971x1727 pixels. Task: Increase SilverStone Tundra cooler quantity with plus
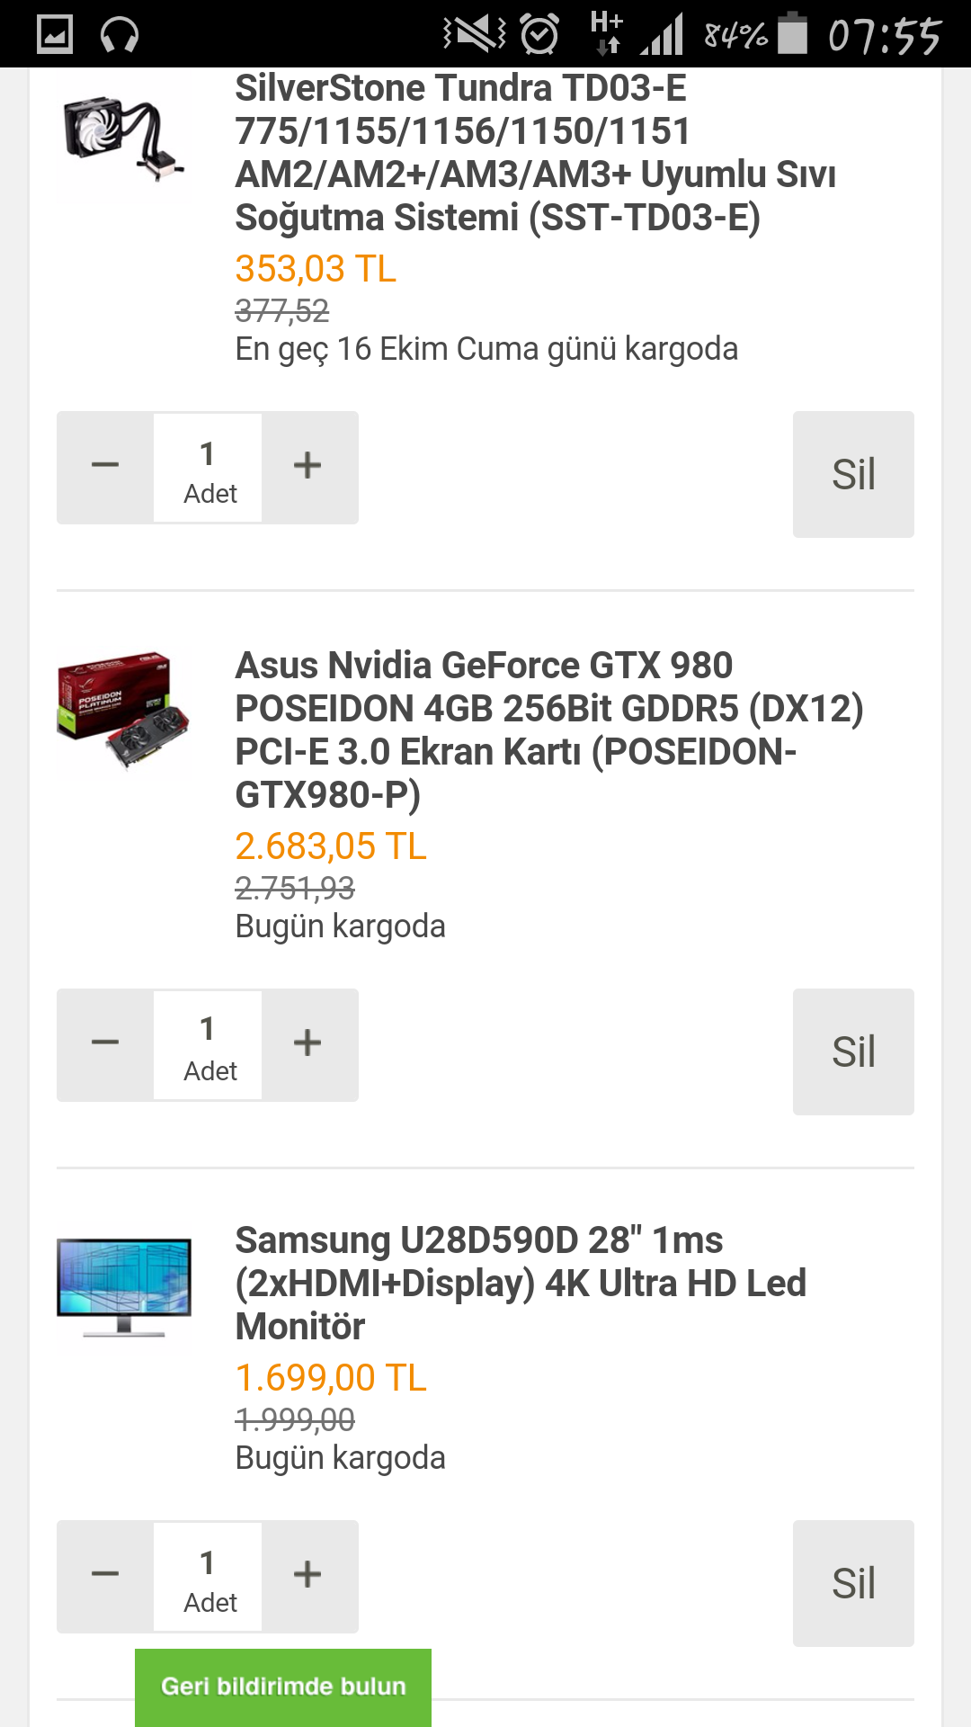[x=308, y=467]
